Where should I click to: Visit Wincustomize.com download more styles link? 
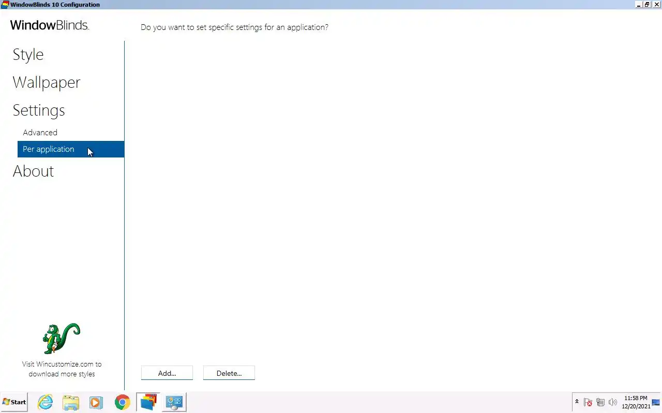point(62,369)
